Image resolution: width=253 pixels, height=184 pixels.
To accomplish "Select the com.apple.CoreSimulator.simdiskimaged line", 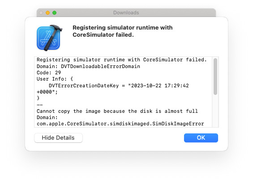I will click(120, 124).
